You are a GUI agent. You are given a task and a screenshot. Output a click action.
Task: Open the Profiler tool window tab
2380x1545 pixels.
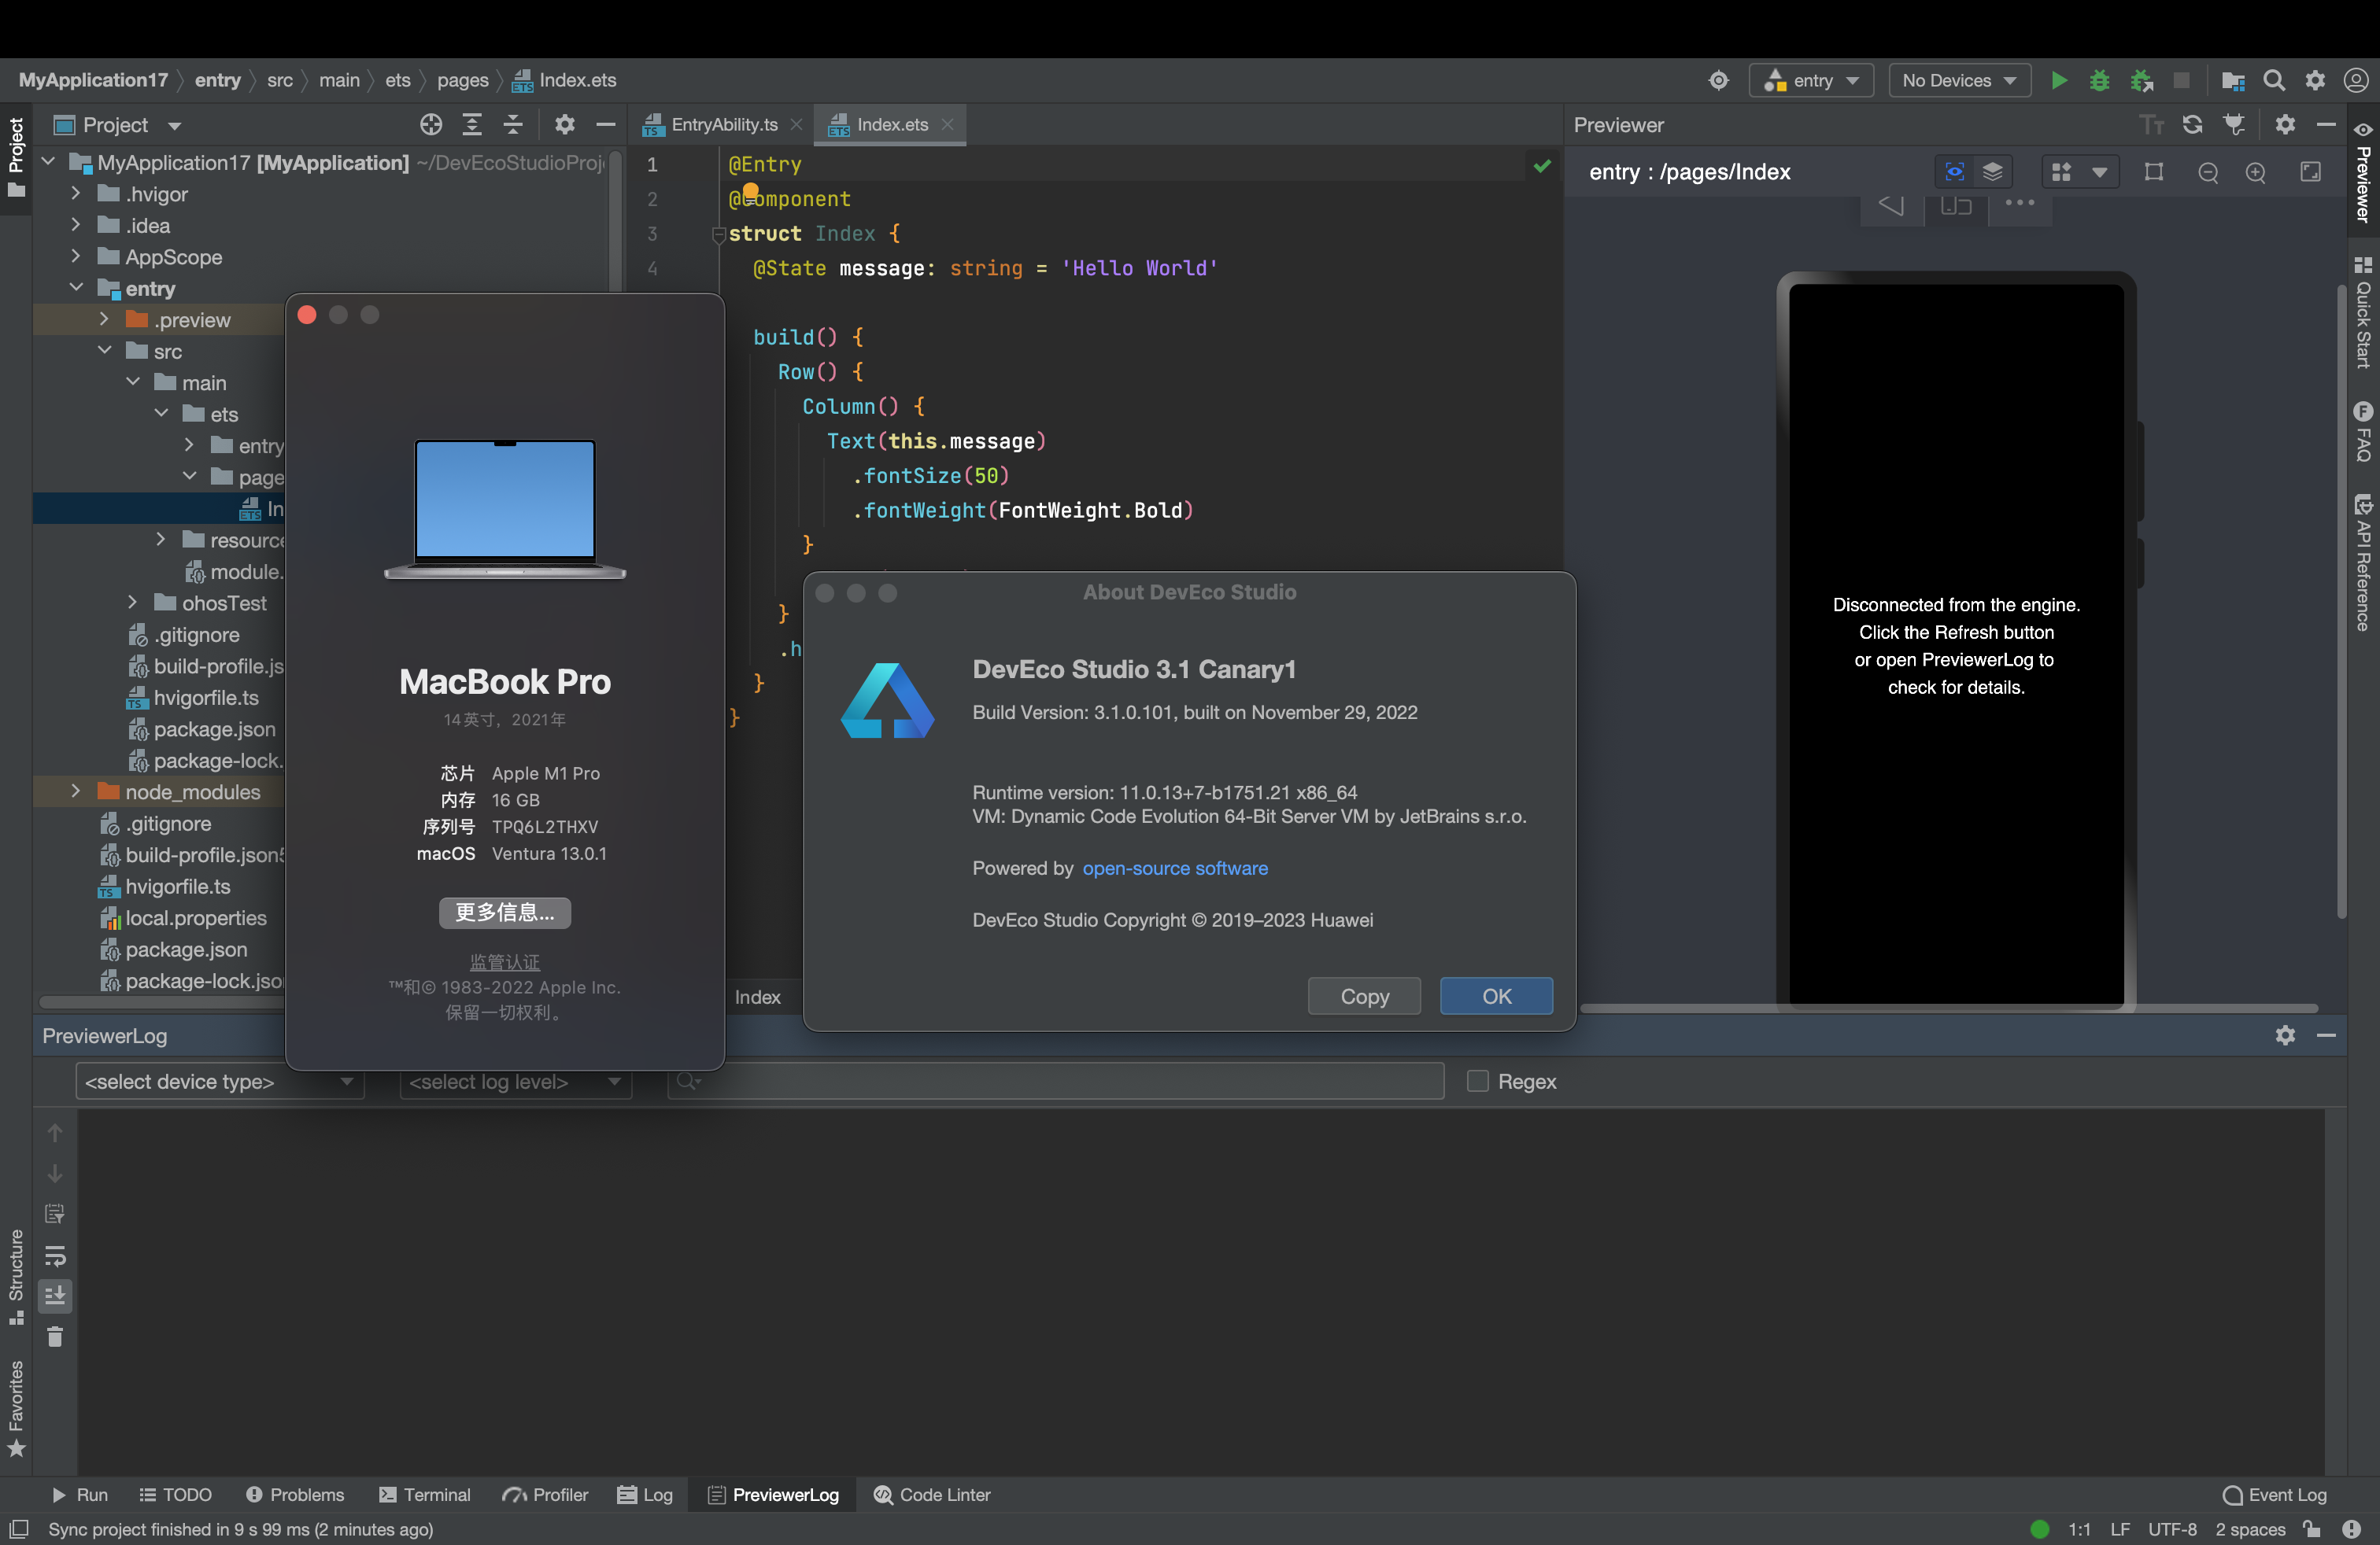coord(546,1494)
